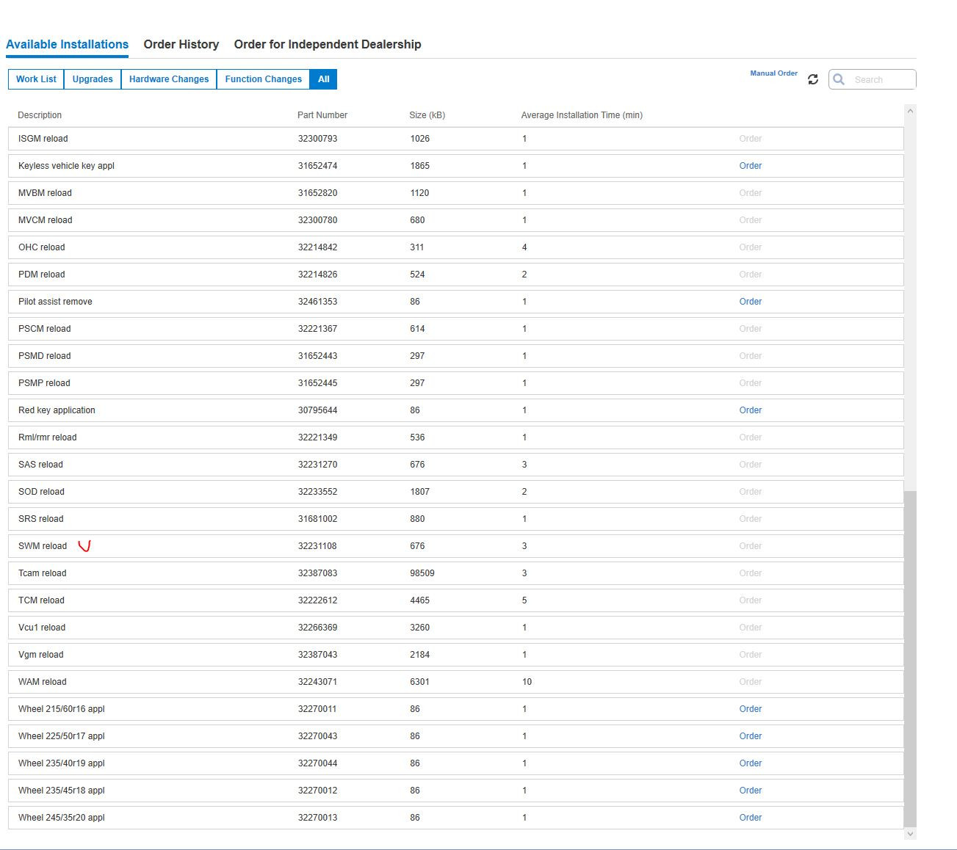Select the SOD reload description
Screen dimensions: 957x850
41,492
